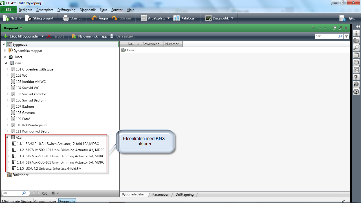The width and height of the screenshot is (361, 203).
Task: Open the Arbetsplats menu in the menu bar
Action: [x=45, y=10]
